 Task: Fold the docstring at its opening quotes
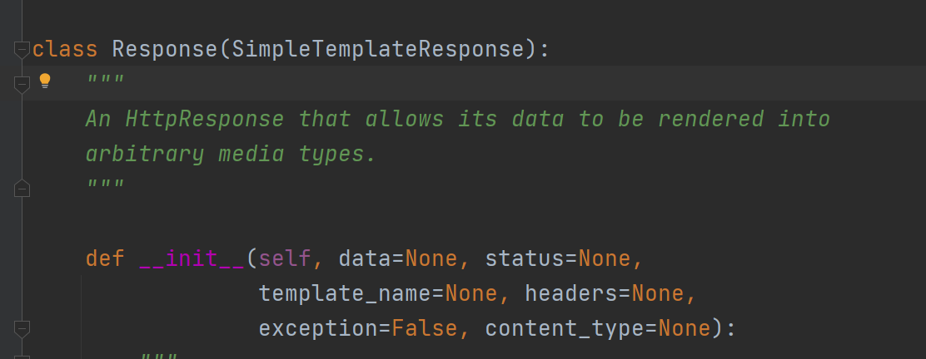(22, 84)
